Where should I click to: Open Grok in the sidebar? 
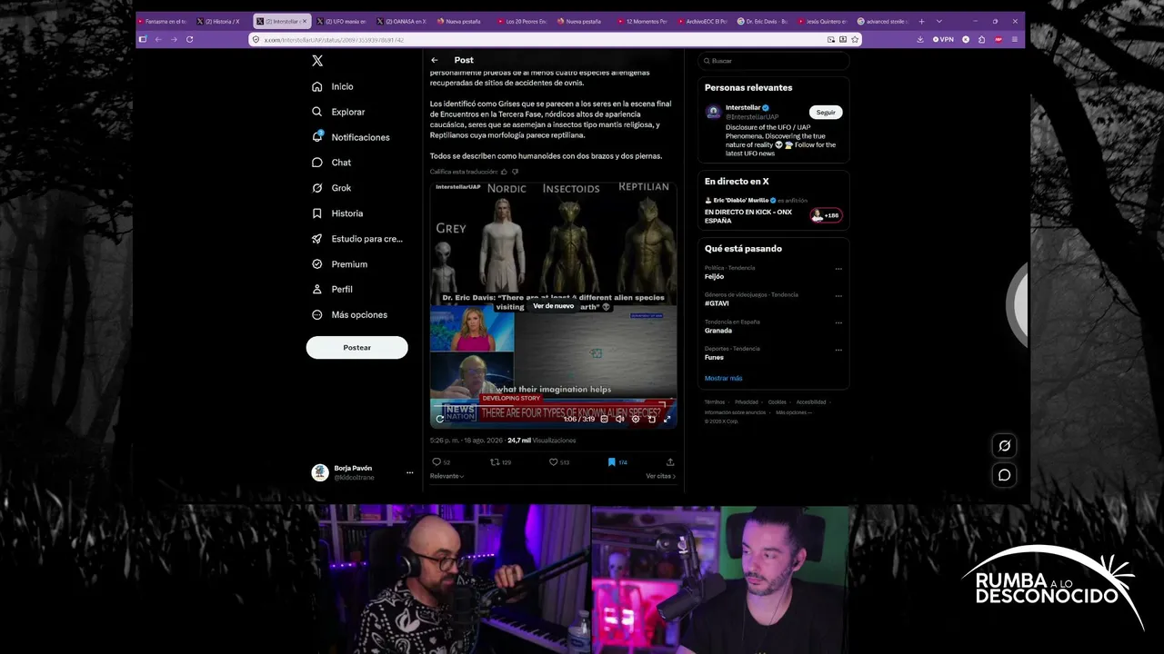pyautogui.click(x=331, y=188)
